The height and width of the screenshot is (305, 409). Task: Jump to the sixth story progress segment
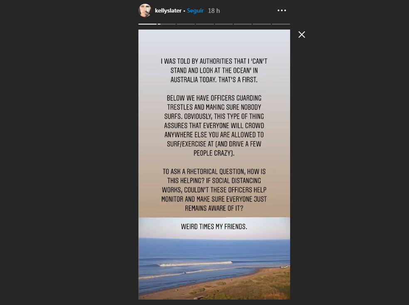(x=243, y=24)
